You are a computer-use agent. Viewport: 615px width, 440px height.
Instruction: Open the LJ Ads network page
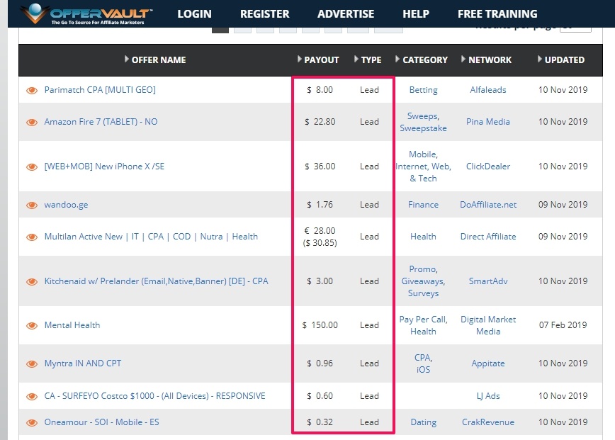[x=488, y=395]
